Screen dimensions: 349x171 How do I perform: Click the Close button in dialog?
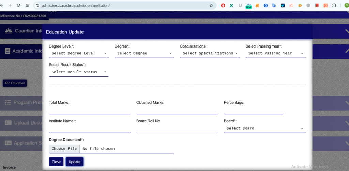pyautogui.click(x=56, y=162)
